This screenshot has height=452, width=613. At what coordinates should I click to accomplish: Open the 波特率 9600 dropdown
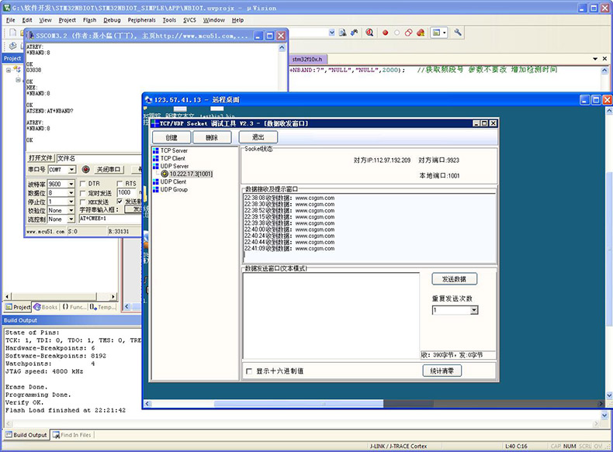tap(71, 184)
